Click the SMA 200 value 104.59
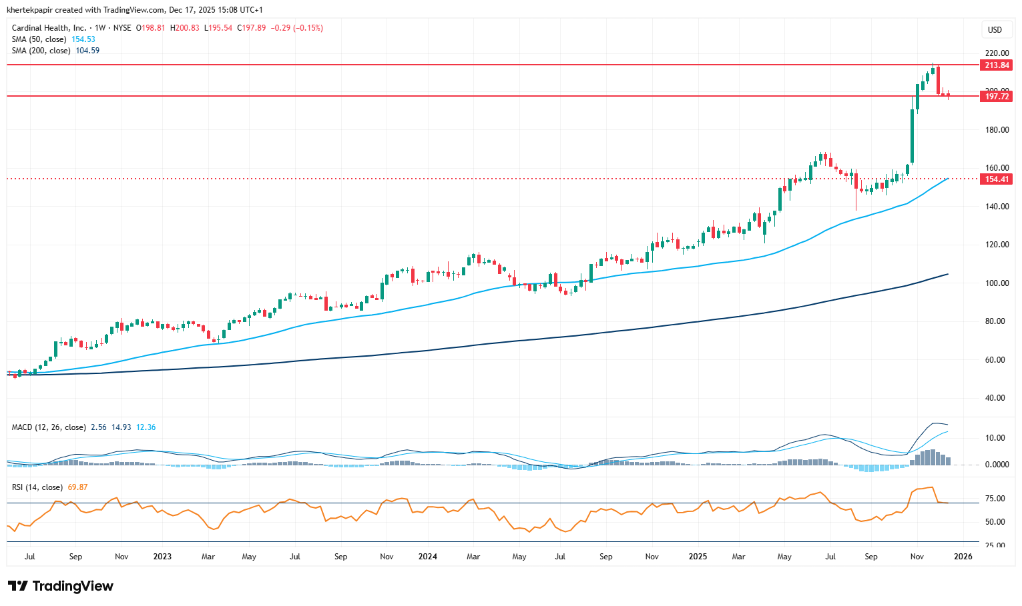This screenshot has width=1022, height=606. (87, 51)
